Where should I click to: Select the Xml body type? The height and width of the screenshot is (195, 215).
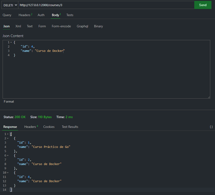coord(18,26)
